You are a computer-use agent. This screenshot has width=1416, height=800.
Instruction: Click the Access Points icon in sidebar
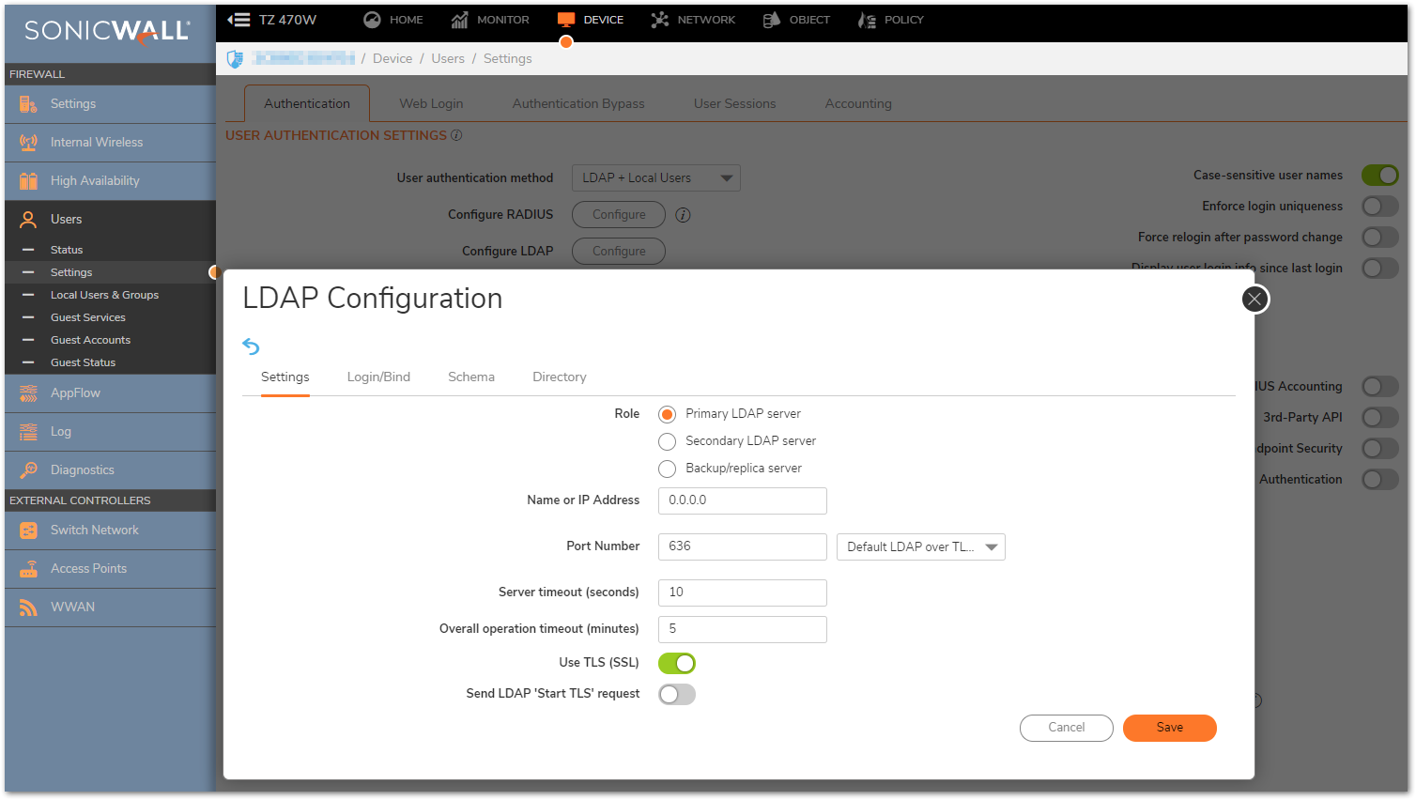pyautogui.click(x=29, y=569)
